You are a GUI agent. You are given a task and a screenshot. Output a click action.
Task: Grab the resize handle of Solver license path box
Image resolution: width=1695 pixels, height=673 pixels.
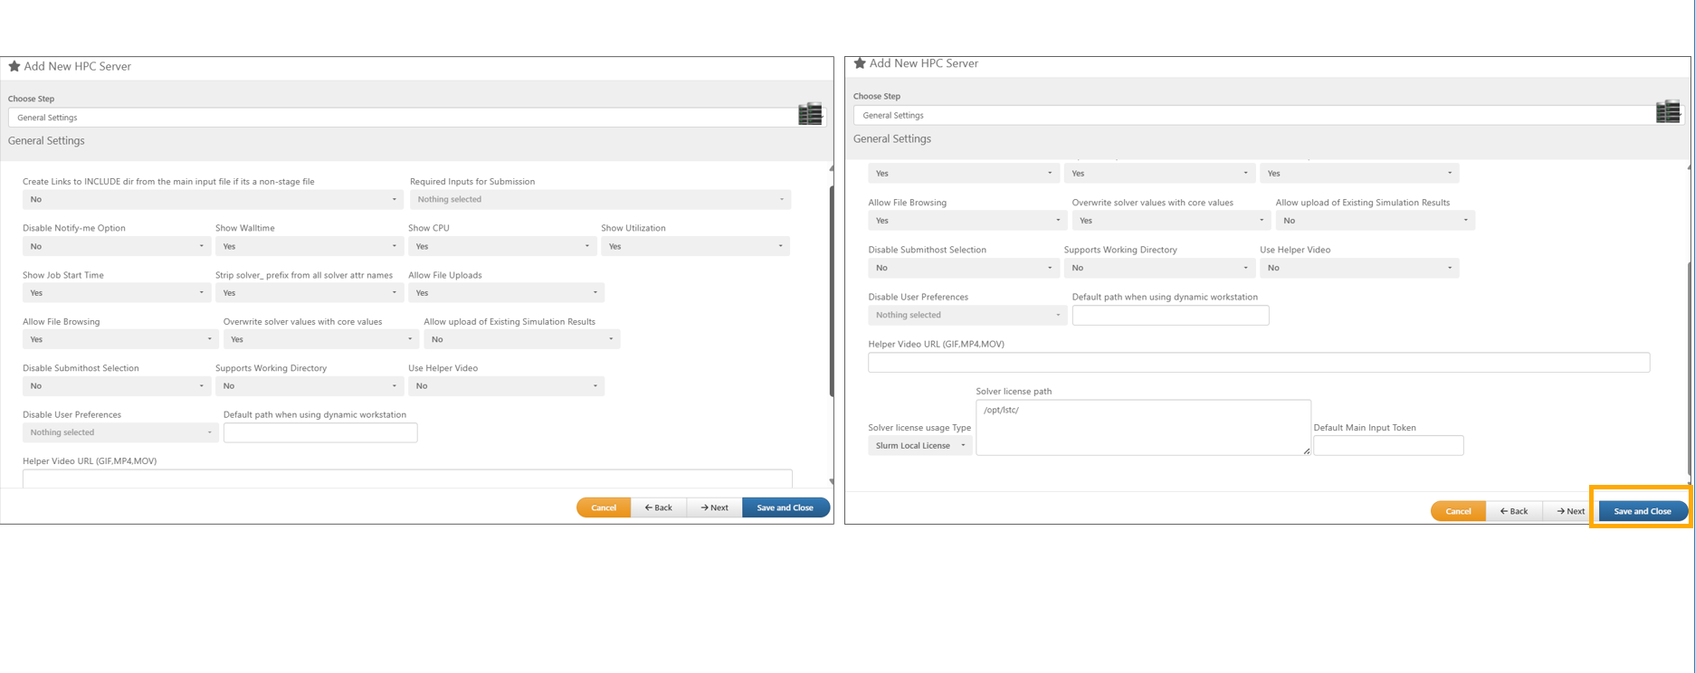pos(1306,450)
